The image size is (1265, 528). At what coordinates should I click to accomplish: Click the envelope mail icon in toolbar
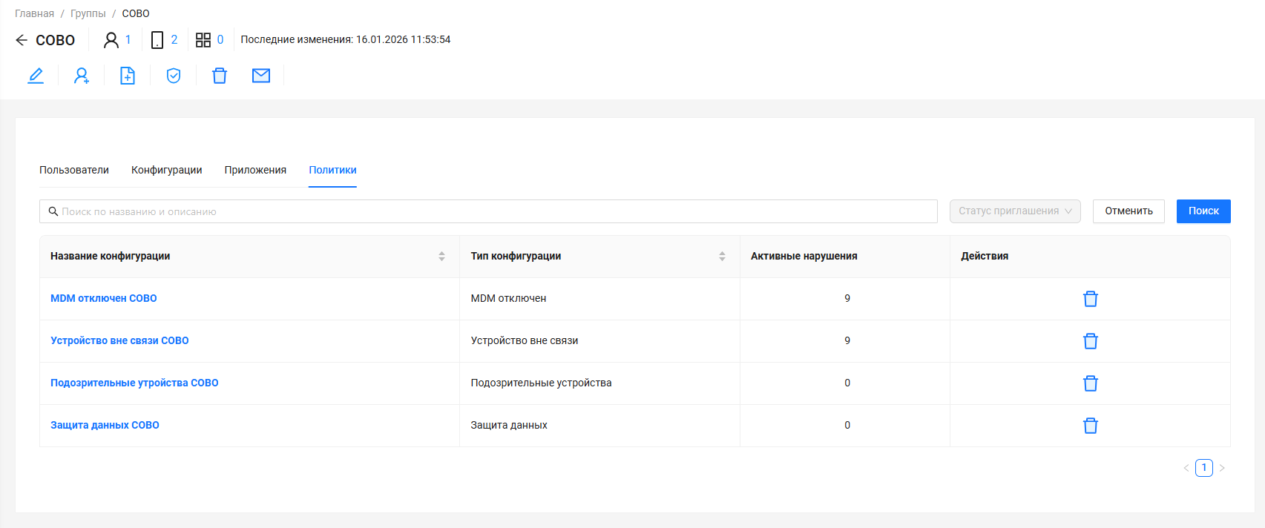click(261, 76)
